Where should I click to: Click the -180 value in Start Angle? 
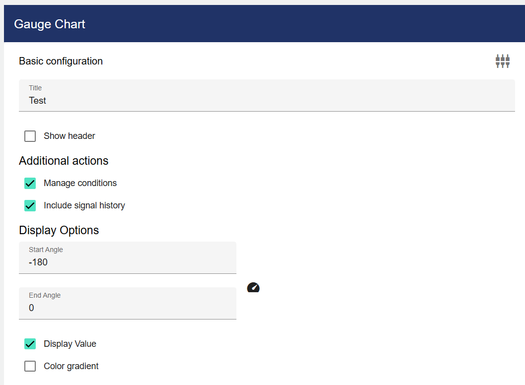(38, 262)
